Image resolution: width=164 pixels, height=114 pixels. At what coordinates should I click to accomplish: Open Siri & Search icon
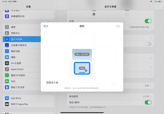pyautogui.click(x=7, y=63)
